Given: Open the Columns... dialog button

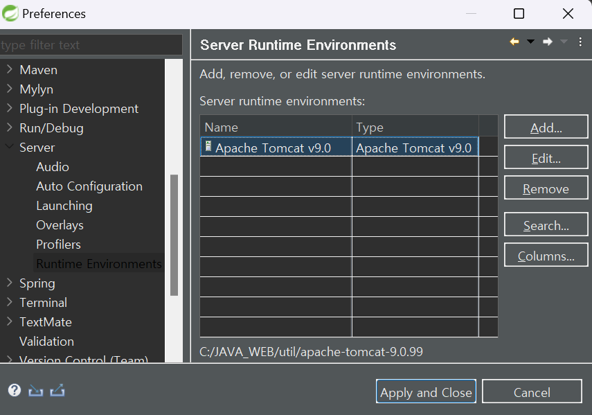Looking at the screenshot, I should 546,255.
